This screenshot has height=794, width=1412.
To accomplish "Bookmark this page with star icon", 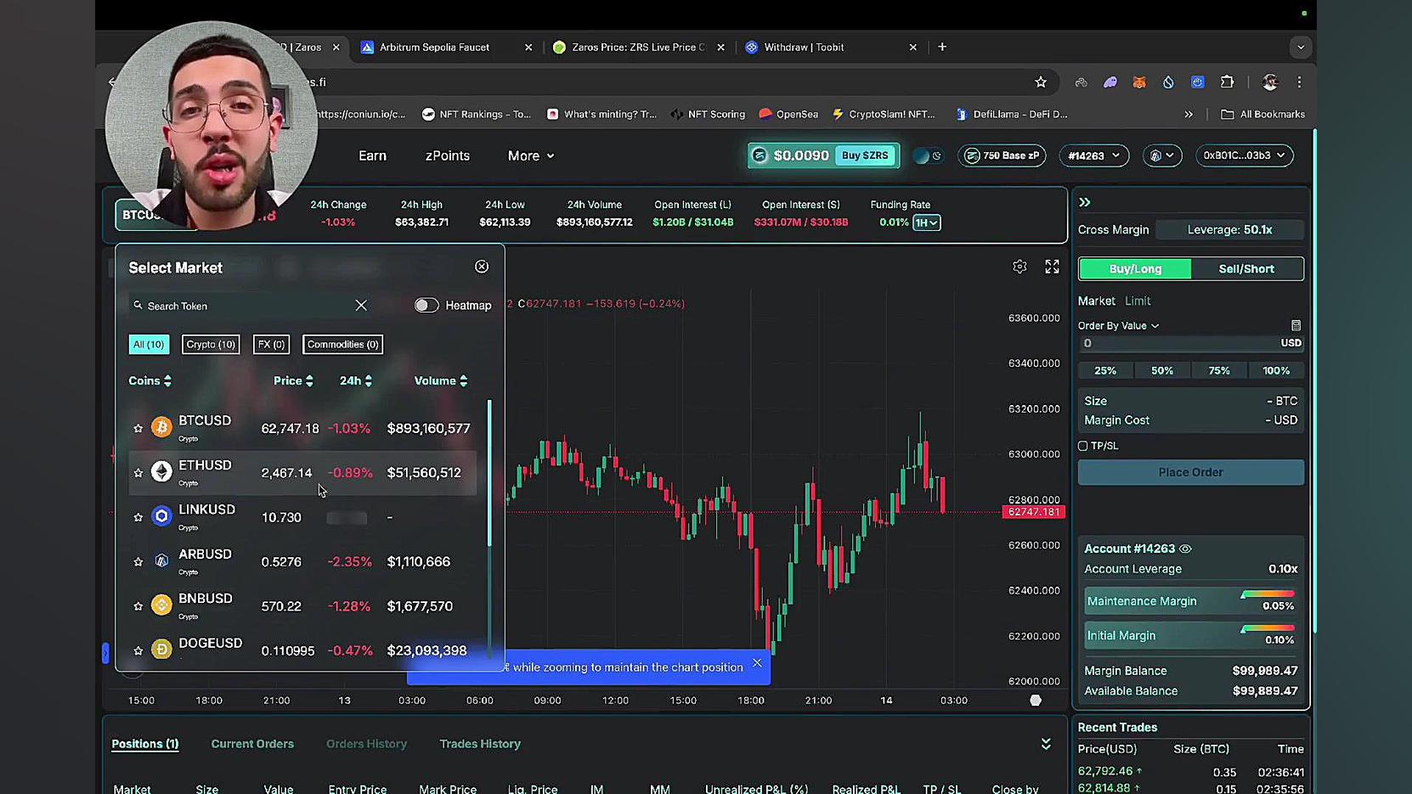I will pyautogui.click(x=1041, y=82).
